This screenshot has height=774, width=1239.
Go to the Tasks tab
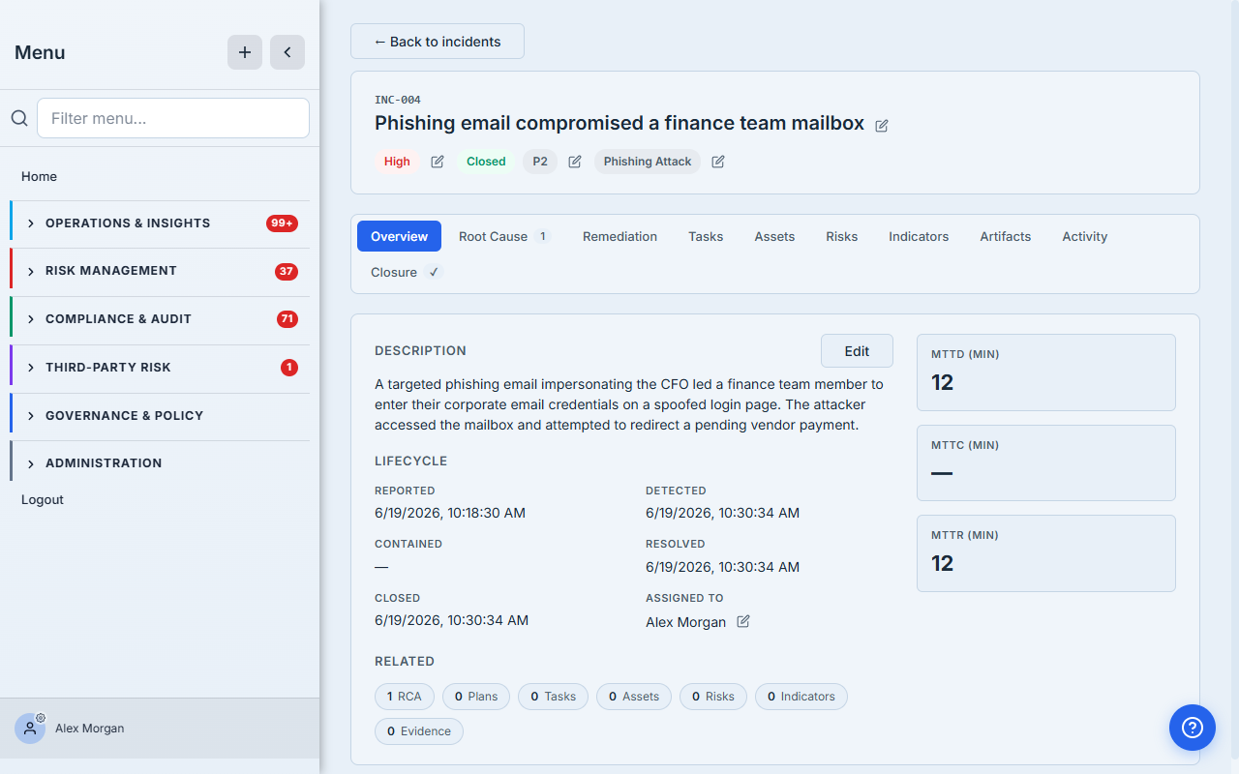[706, 236]
